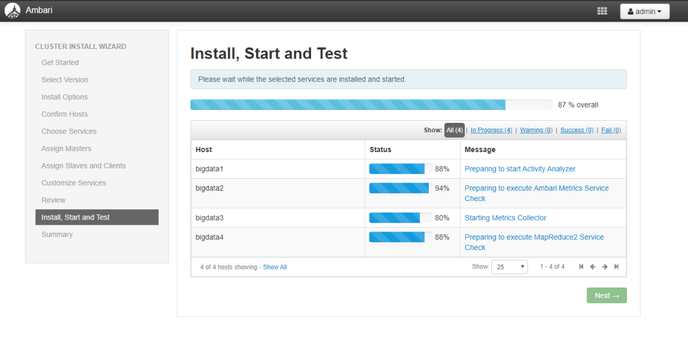Click the bigdata2 host cell
This screenshot has width=688, height=362.
point(278,193)
